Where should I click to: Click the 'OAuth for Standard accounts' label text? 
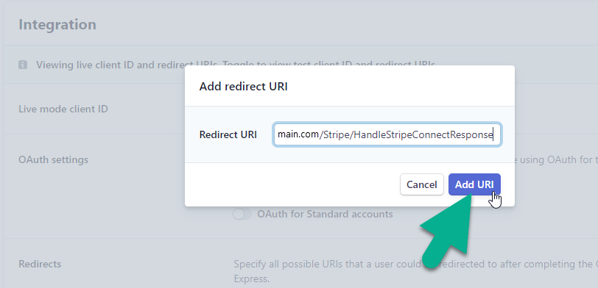point(325,215)
